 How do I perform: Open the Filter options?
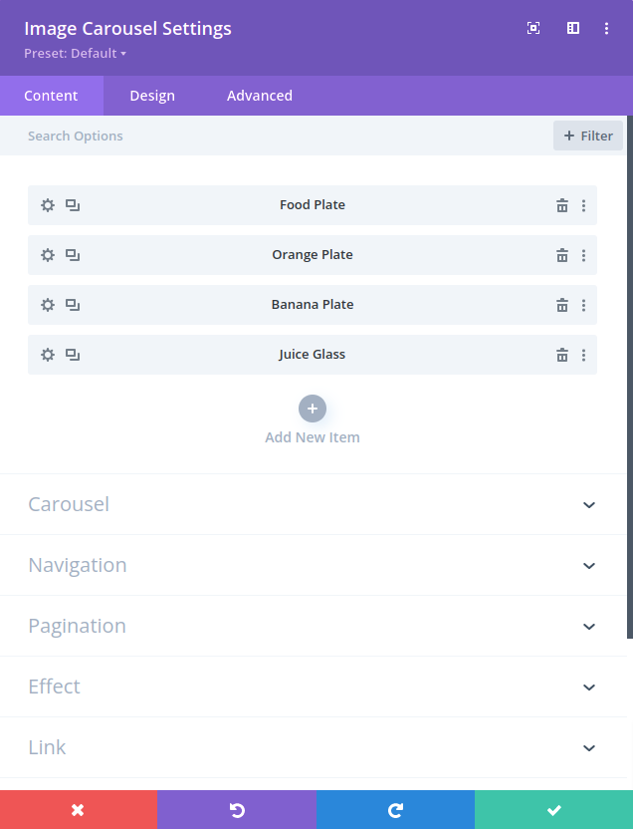(x=587, y=135)
